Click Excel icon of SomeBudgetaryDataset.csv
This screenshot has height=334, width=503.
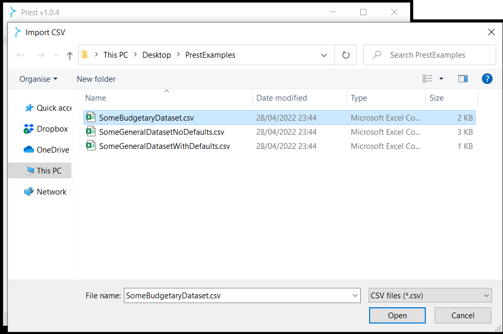coord(91,117)
